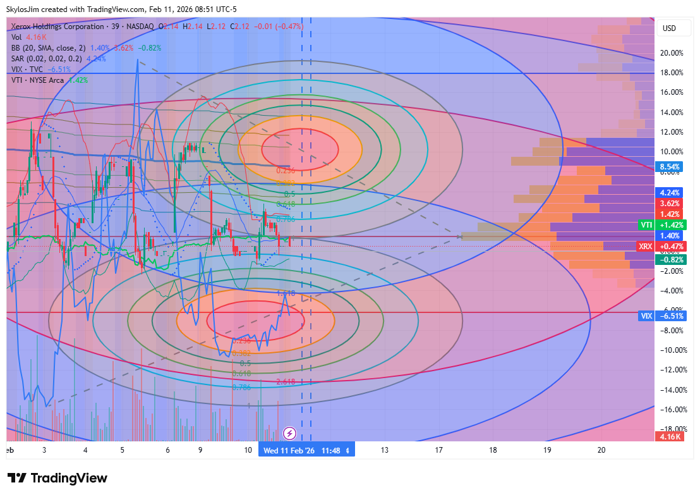700x497 pixels.
Task: Click the VIX -6.51% price label
Action: [663, 316]
